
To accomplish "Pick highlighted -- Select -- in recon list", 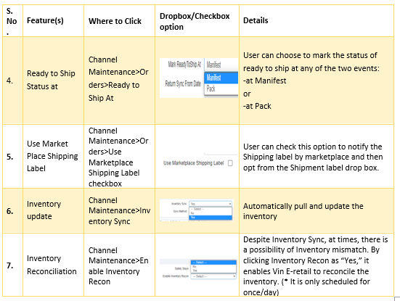I will tap(213, 263).
